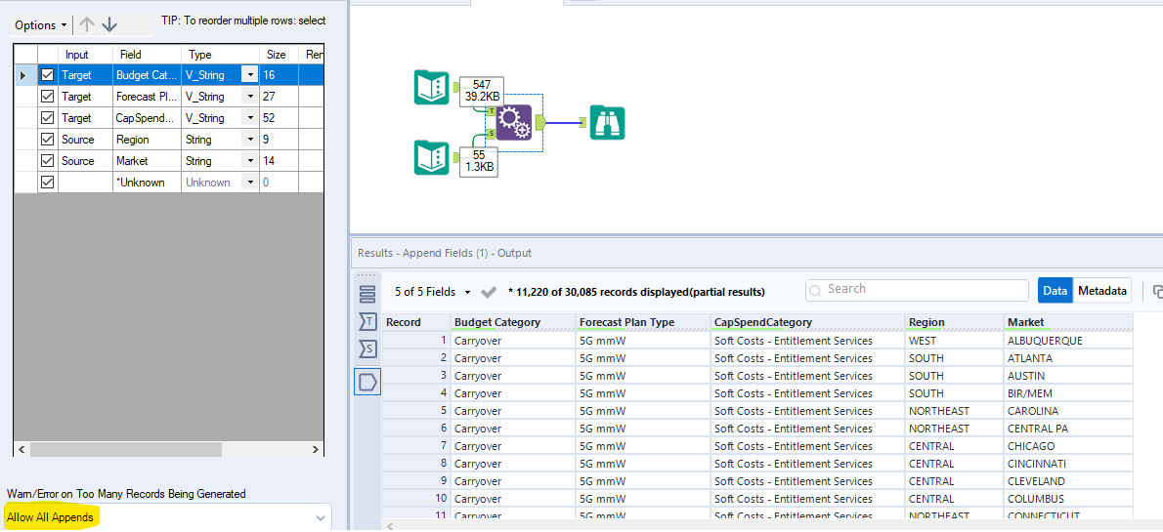Switch to the Data view
1163x532 pixels.
[1055, 291]
